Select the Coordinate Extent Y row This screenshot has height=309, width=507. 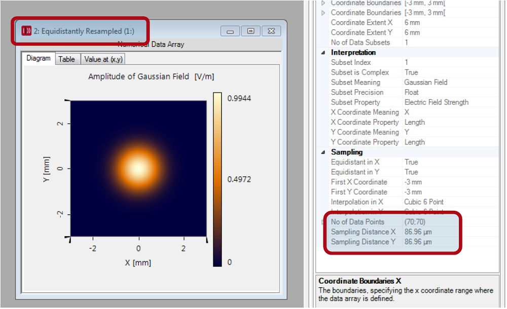[414, 32]
